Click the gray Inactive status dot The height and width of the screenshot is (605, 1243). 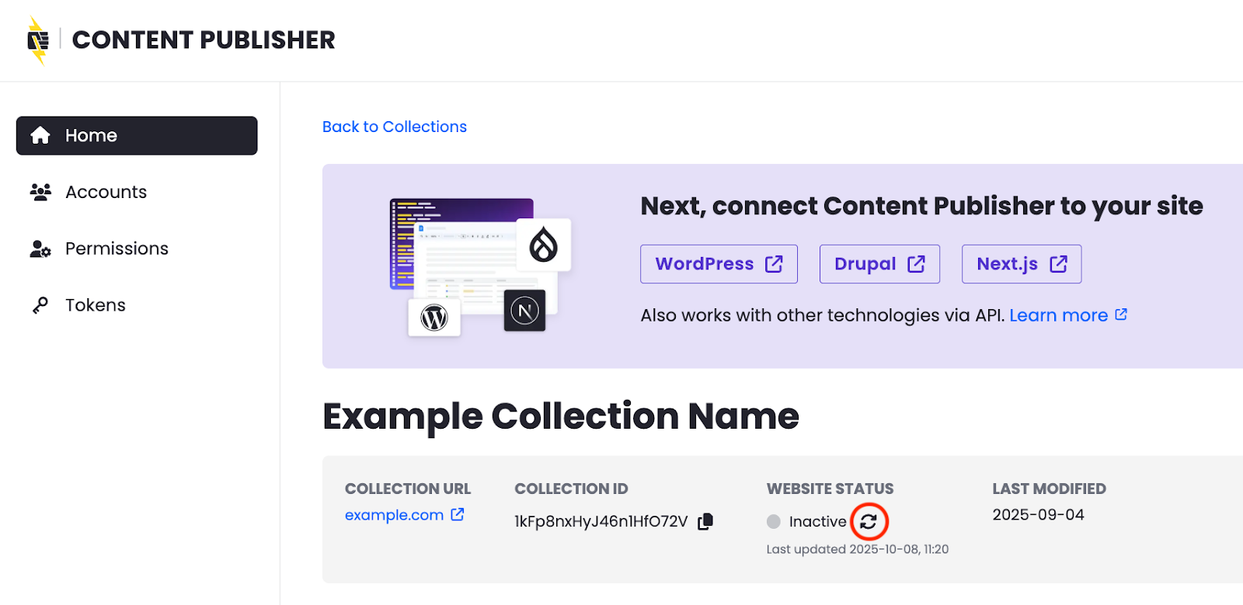tap(774, 522)
